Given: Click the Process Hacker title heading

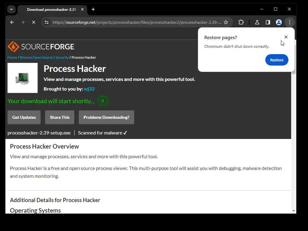Looking at the screenshot, I should [x=75, y=69].
